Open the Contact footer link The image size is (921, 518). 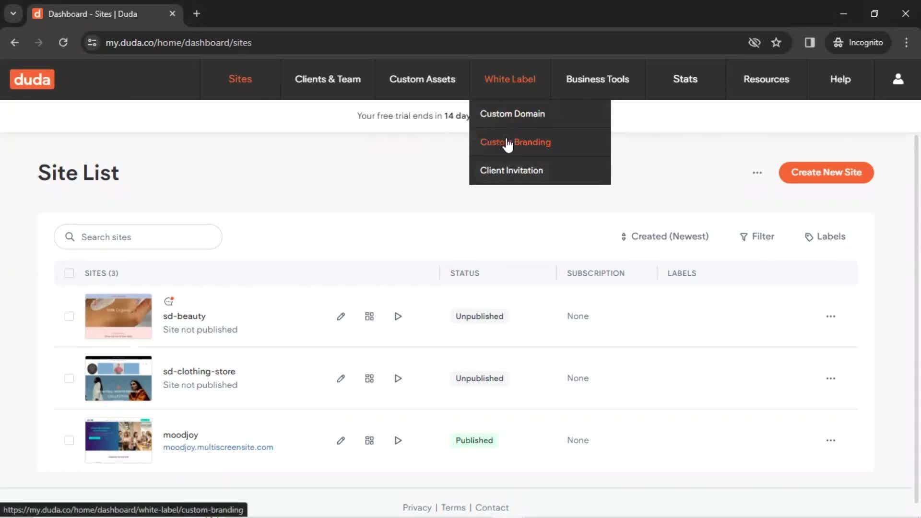[492, 507]
